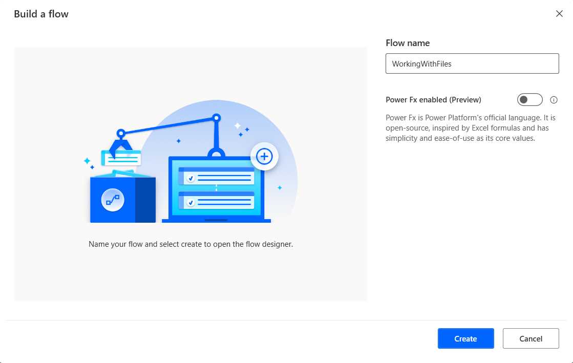Enable the Power Fx (Preview) toggle
The height and width of the screenshot is (363, 573).
click(x=530, y=99)
